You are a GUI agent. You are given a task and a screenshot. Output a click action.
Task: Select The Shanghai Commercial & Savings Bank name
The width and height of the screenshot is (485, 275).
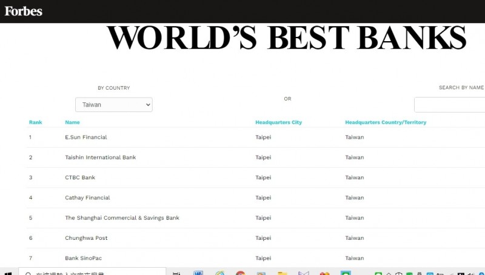coord(122,218)
